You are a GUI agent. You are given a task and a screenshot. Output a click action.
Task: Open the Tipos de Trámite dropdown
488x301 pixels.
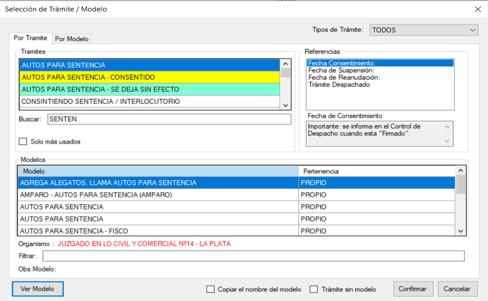pos(423,30)
